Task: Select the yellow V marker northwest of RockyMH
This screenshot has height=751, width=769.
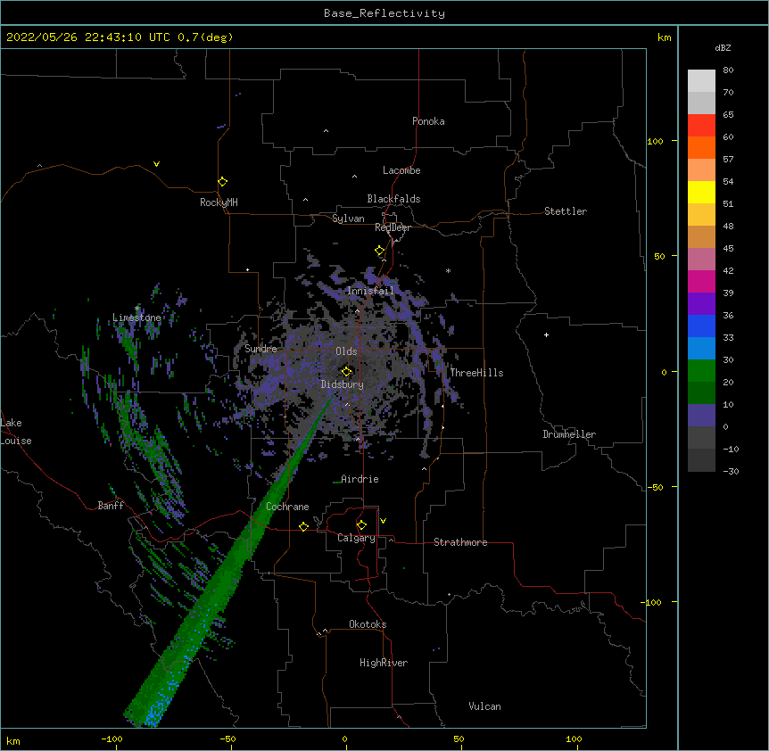Action: (x=156, y=164)
